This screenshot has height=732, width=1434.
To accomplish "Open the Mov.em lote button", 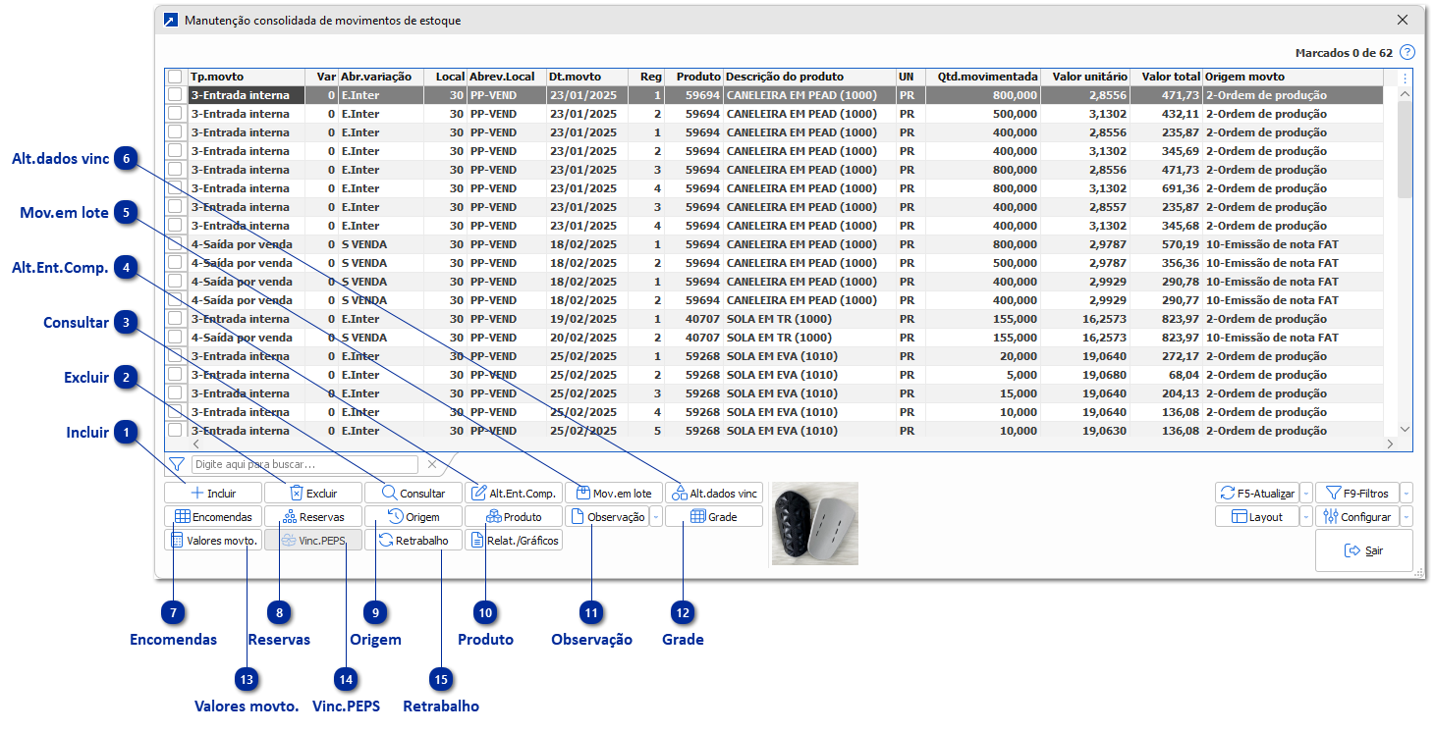I will tap(614, 494).
